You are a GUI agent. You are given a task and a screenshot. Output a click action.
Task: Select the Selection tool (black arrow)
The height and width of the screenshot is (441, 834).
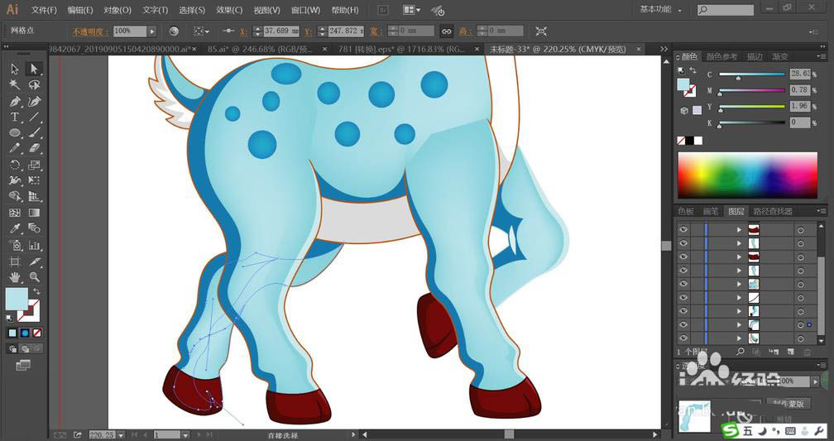(14, 70)
